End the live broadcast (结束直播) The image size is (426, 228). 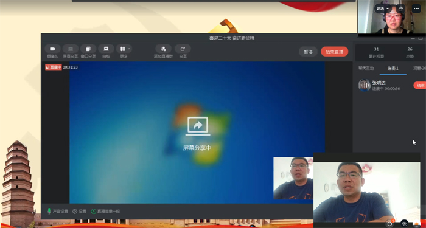tap(335, 52)
